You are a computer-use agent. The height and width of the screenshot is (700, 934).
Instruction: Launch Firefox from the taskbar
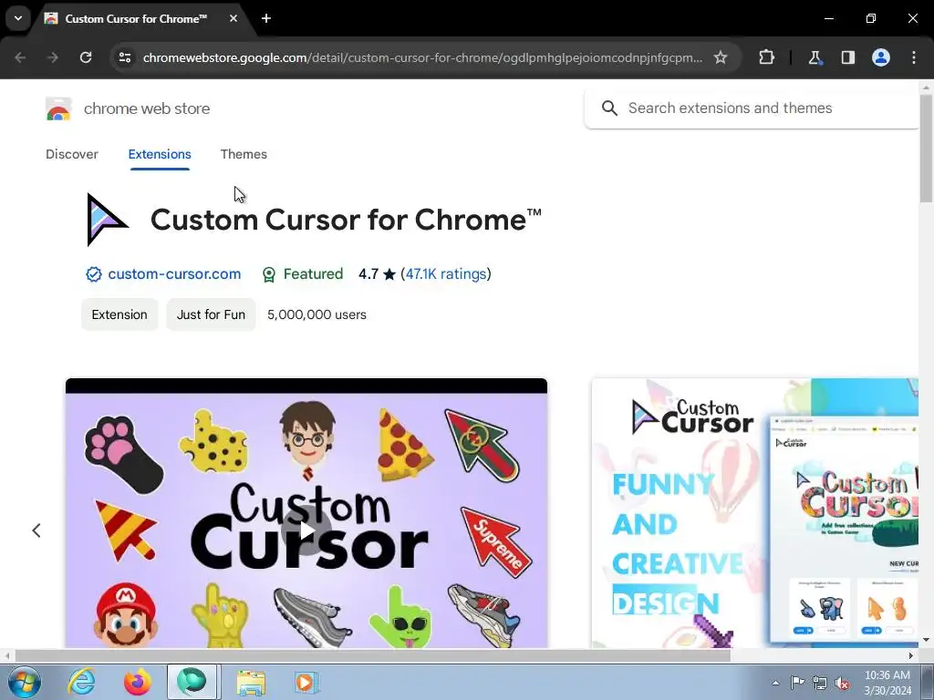click(138, 682)
